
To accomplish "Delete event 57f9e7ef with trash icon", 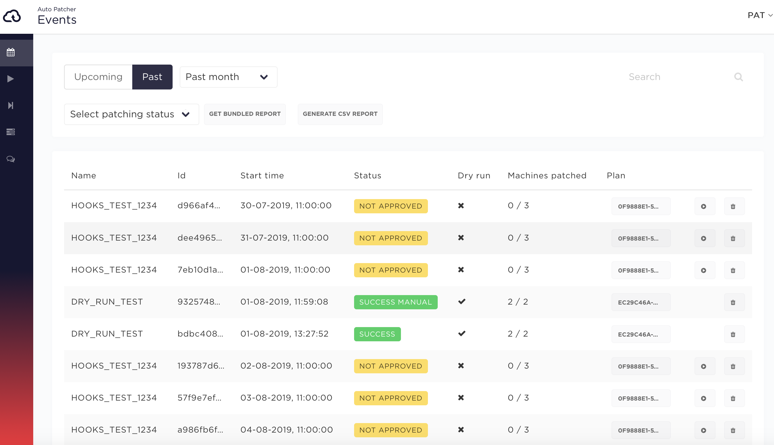I will [734, 398].
